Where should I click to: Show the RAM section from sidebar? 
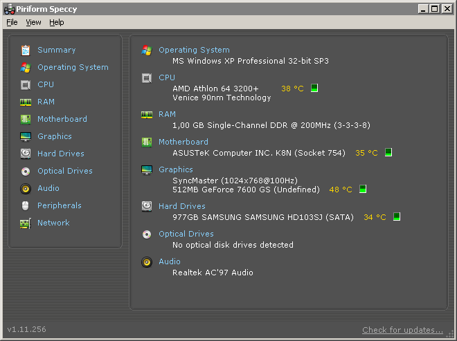pos(46,102)
